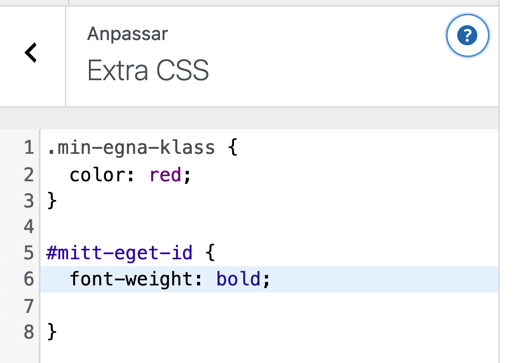Open help with the question mark icon
517x363 pixels.
coord(467,35)
